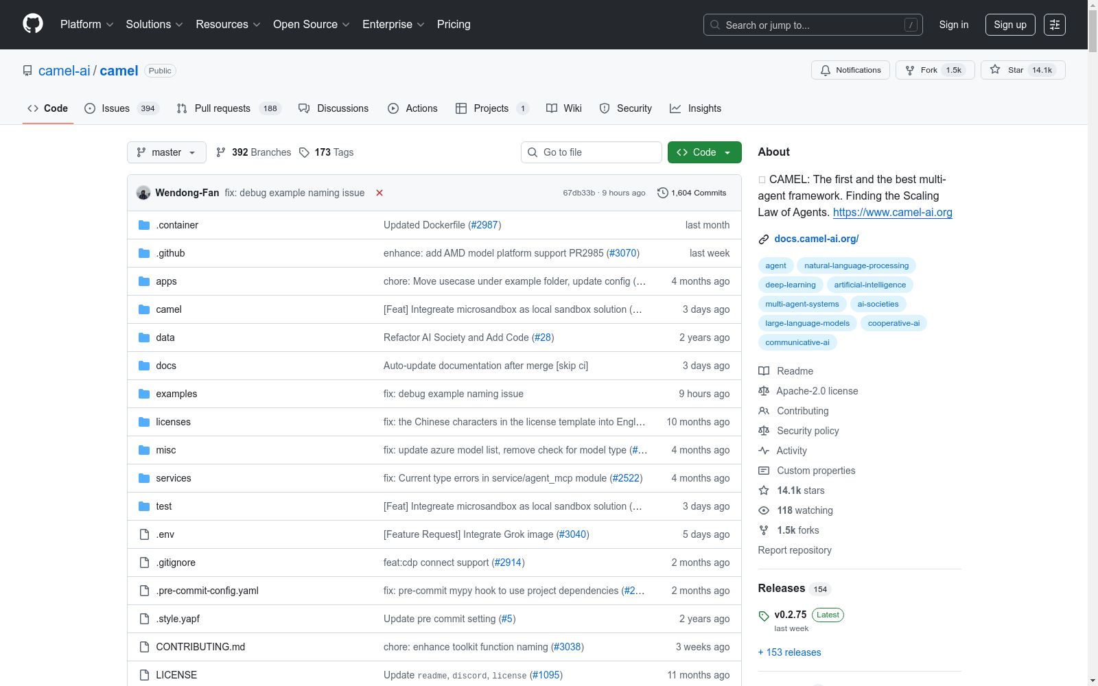Open the Pricing page
Viewport: 1098px width, 686px height.
pyautogui.click(x=454, y=24)
